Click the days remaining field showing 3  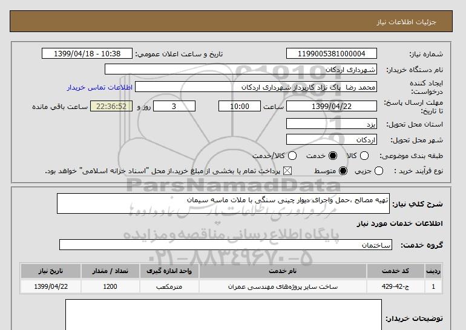coord(174,106)
